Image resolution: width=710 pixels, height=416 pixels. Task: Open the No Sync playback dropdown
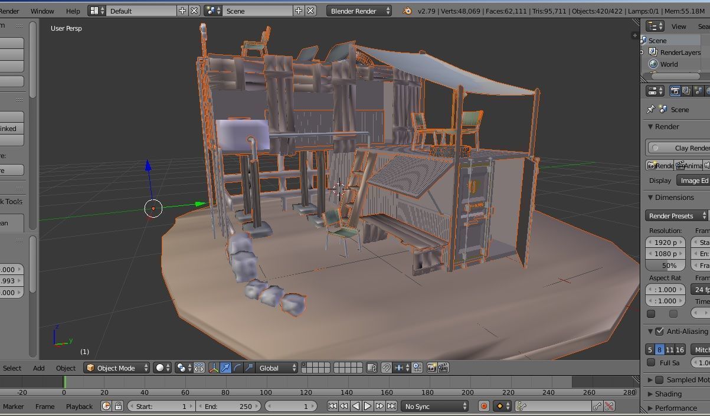click(435, 406)
